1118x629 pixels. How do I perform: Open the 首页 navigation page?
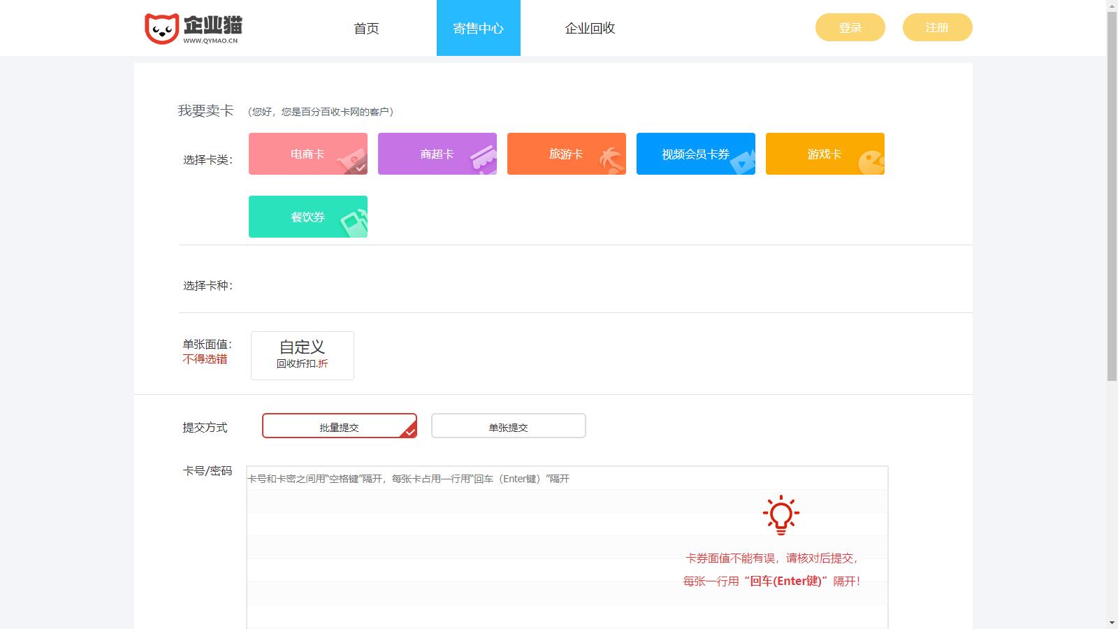coord(366,28)
